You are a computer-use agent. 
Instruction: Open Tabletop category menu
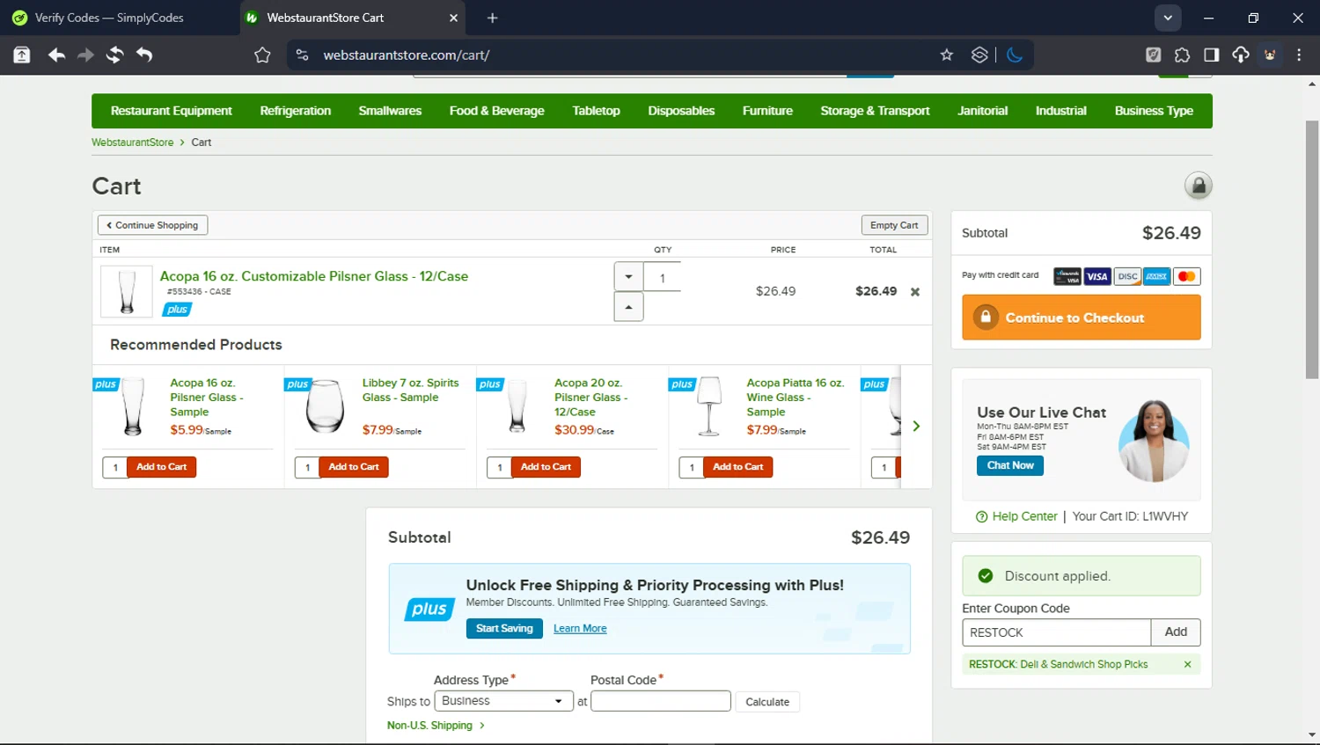pyautogui.click(x=596, y=111)
